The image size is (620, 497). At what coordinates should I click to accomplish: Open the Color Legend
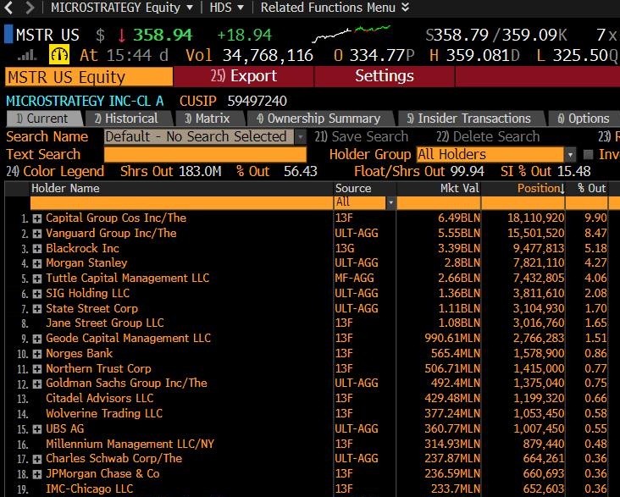point(55,172)
